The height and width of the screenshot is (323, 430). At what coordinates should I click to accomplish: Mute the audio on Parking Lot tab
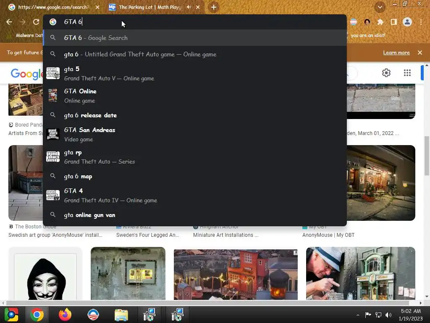click(189, 7)
